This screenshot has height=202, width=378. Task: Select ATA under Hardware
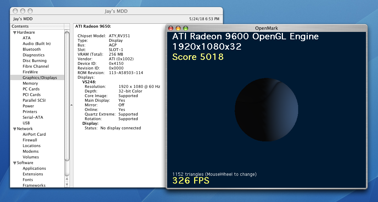[27, 38]
